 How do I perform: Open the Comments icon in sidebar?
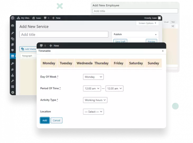click(13, 50)
